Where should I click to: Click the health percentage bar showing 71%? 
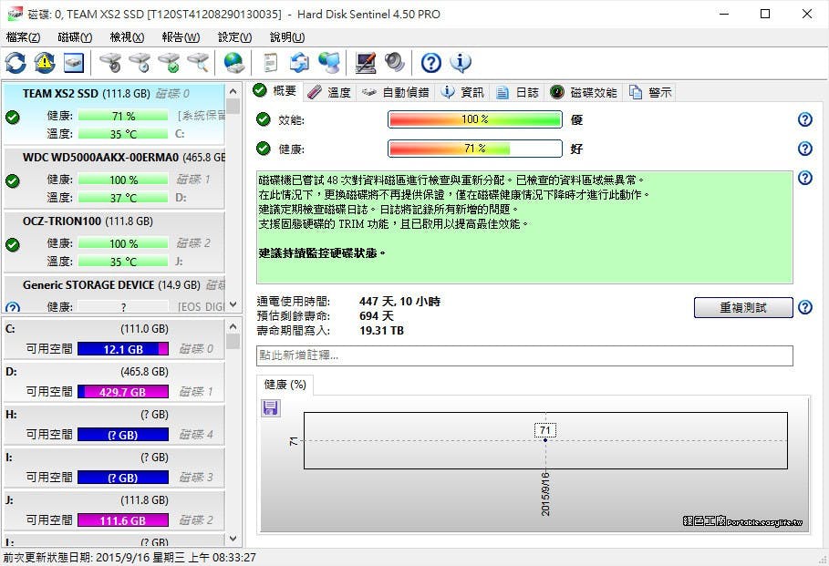pos(475,148)
